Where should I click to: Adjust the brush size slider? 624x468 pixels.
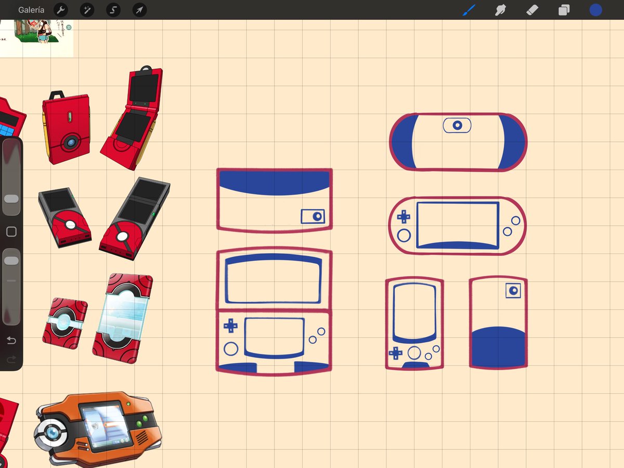(x=11, y=177)
